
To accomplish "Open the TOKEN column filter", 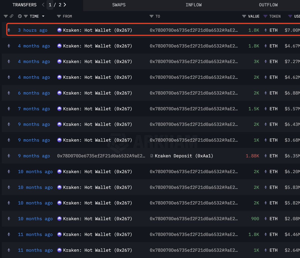I will tap(265, 16).
